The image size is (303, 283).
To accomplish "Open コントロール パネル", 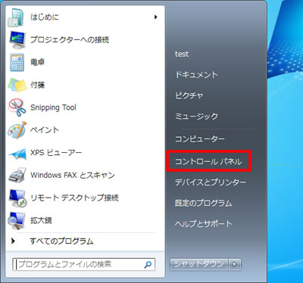I will click(x=208, y=161).
